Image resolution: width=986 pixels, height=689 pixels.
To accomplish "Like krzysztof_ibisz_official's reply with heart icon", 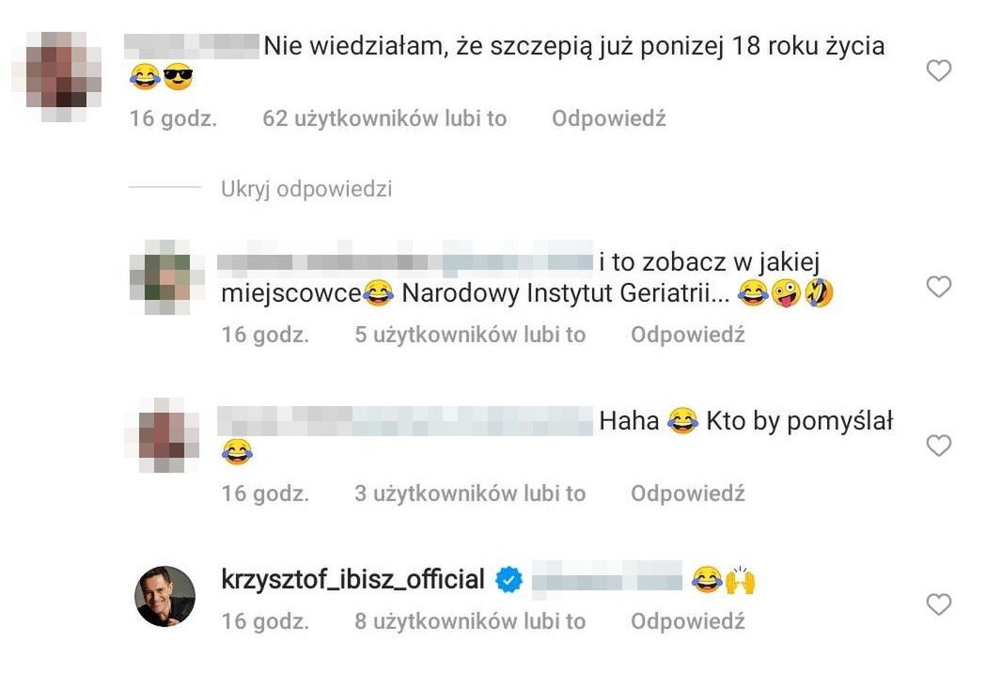I will pyautogui.click(x=938, y=604).
